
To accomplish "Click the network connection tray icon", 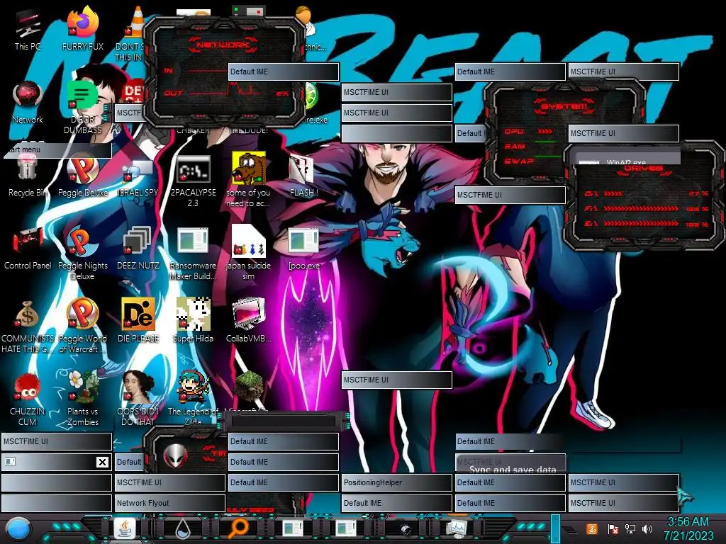I will click(x=630, y=528).
